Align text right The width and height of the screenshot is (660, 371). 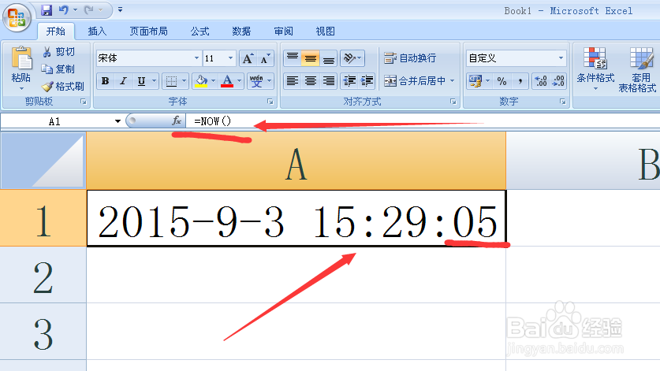[328, 81]
